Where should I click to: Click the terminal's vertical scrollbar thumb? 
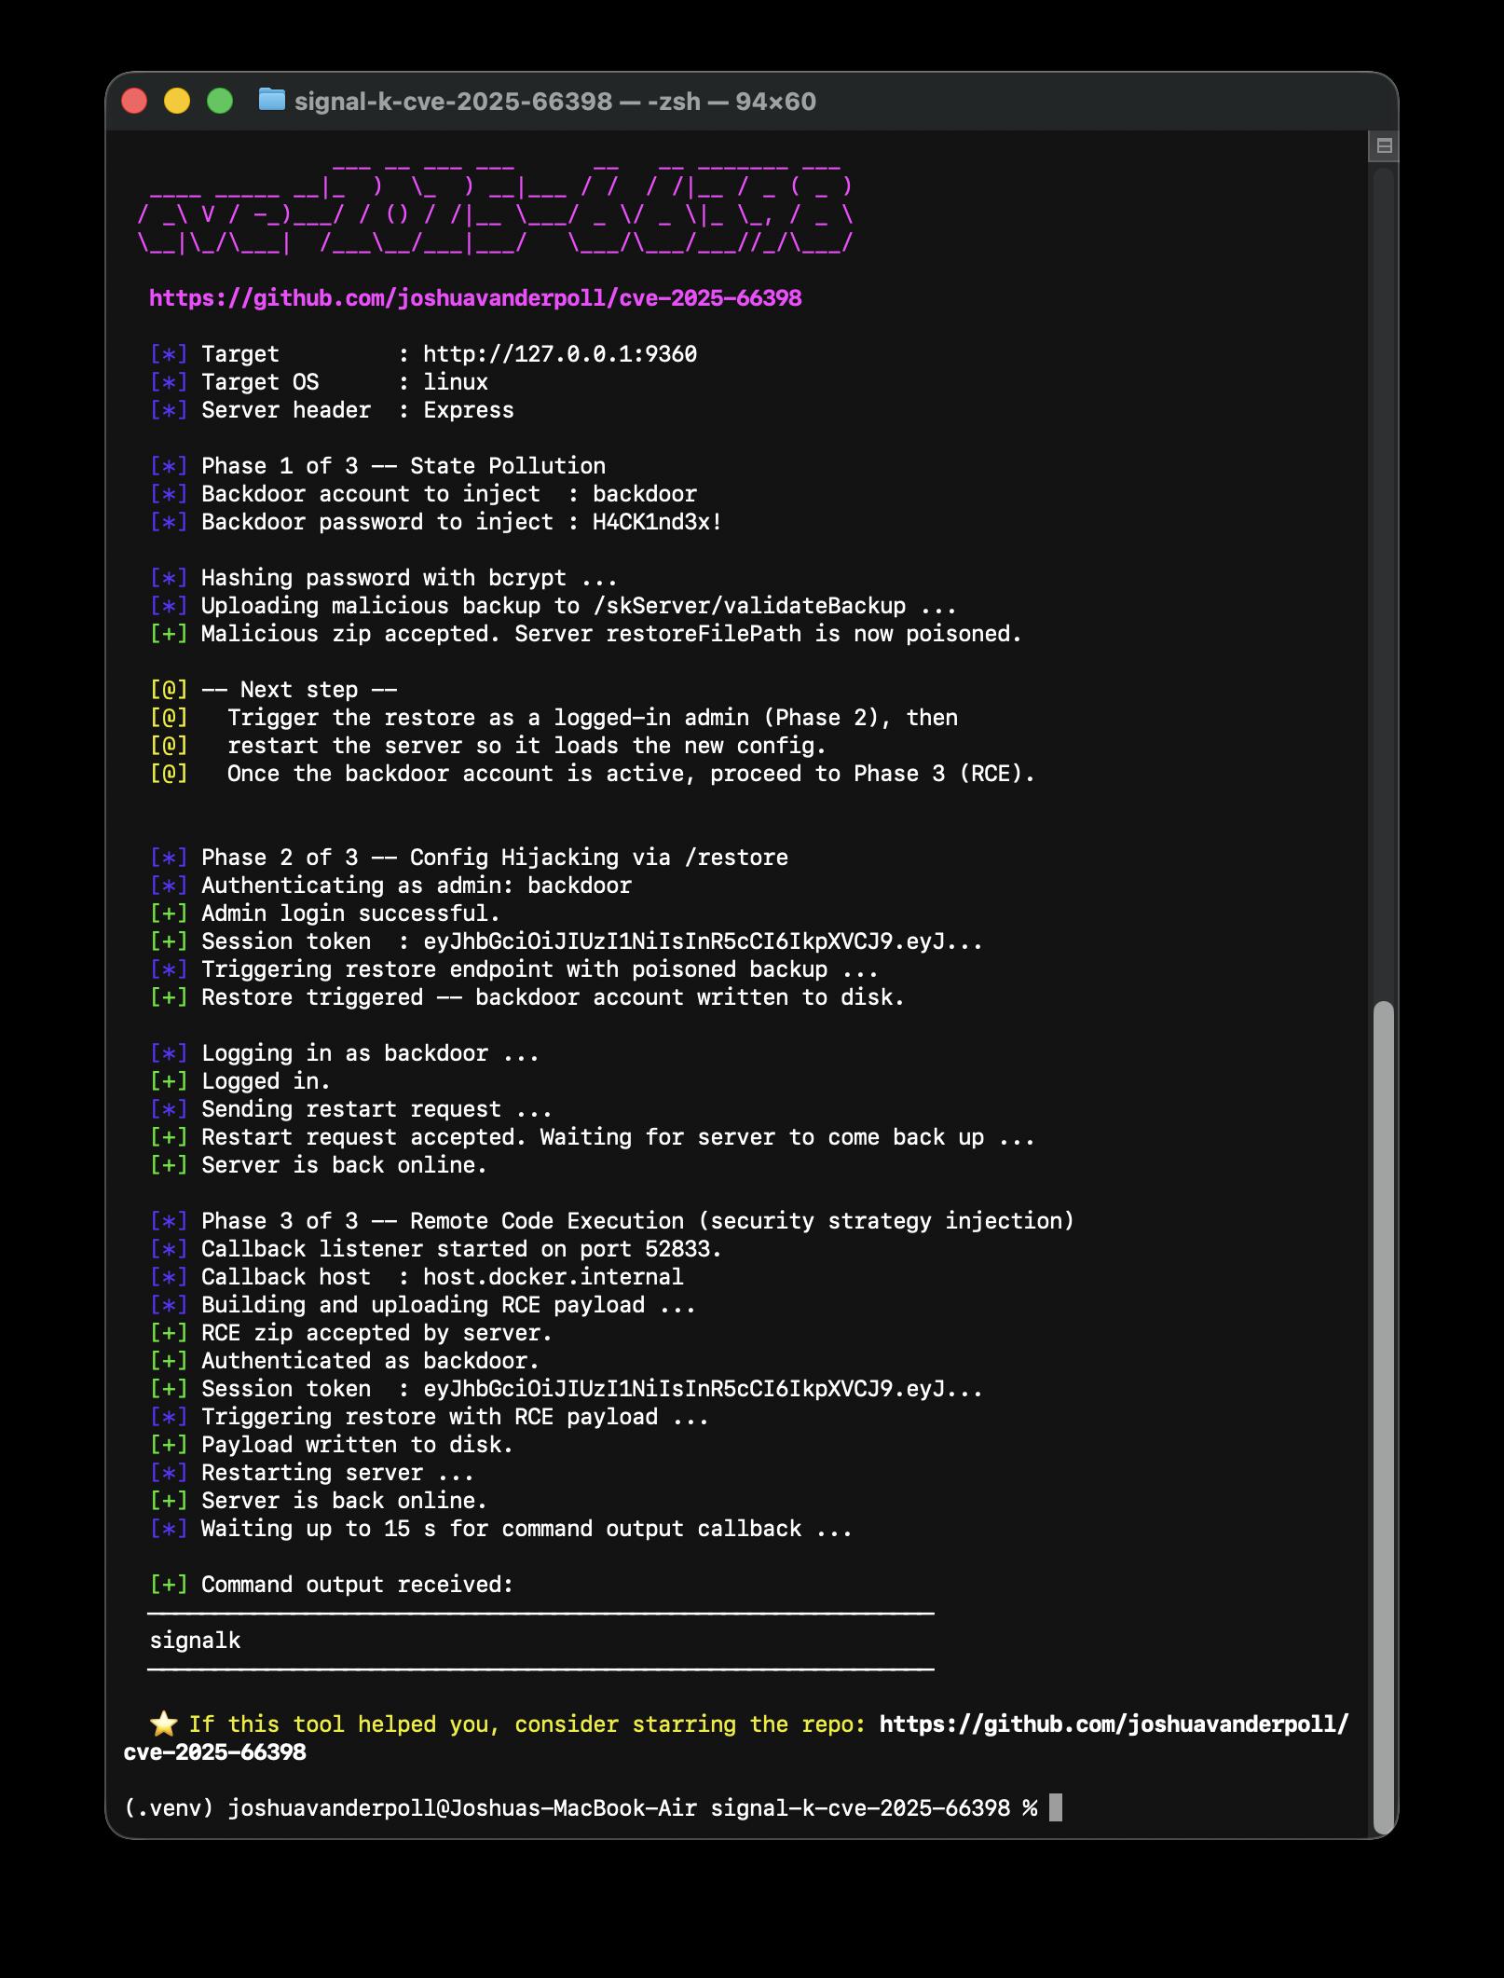pyautogui.click(x=1384, y=1418)
